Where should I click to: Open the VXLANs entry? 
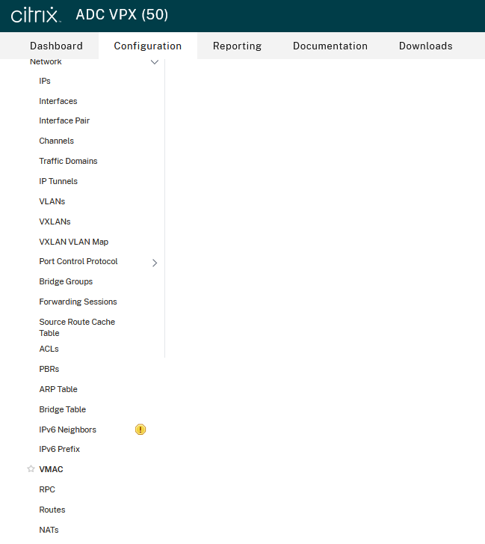[x=55, y=221]
